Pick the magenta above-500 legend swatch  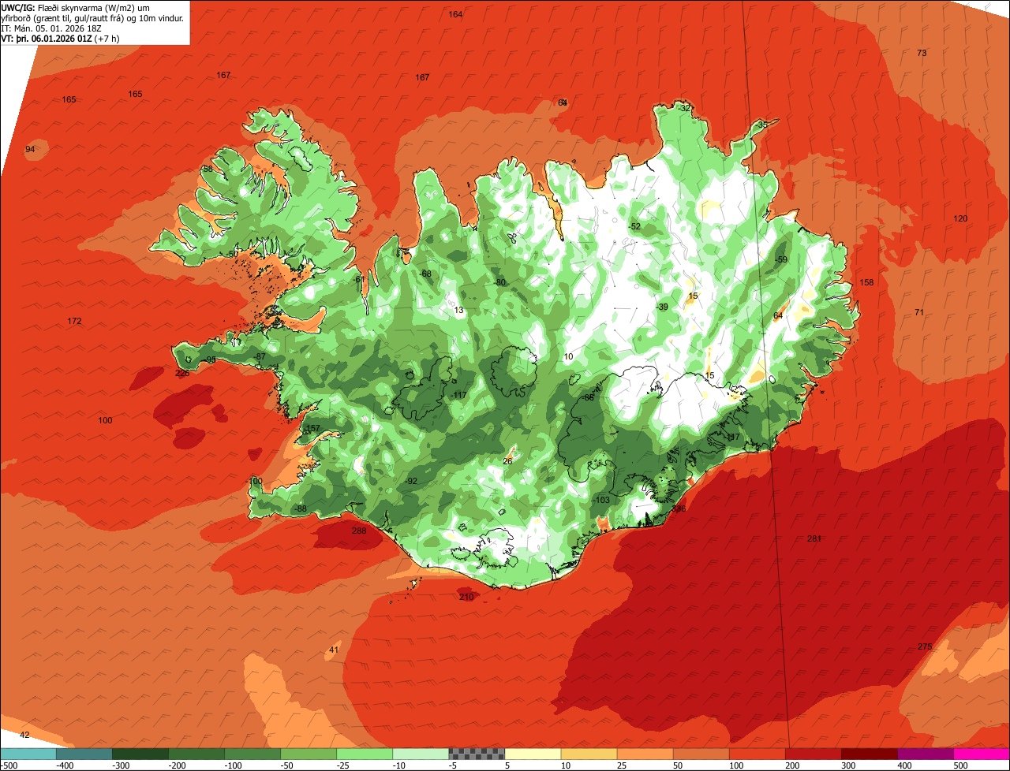click(982, 754)
